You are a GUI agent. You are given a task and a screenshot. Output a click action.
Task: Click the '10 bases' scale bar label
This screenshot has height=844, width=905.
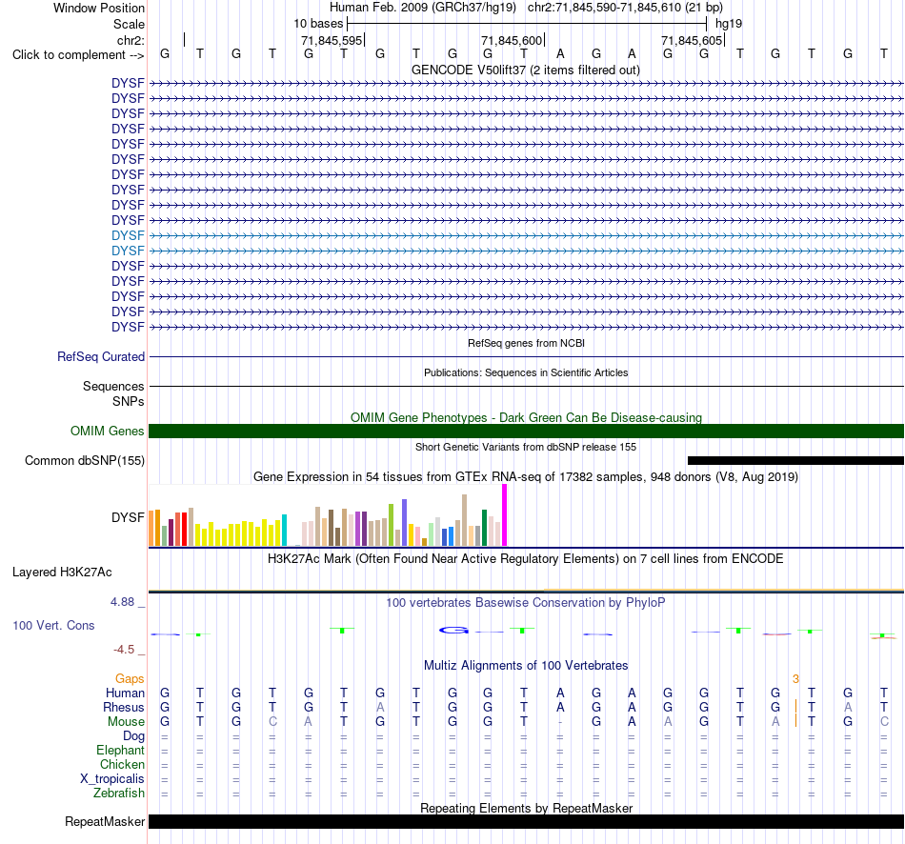[x=318, y=24]
